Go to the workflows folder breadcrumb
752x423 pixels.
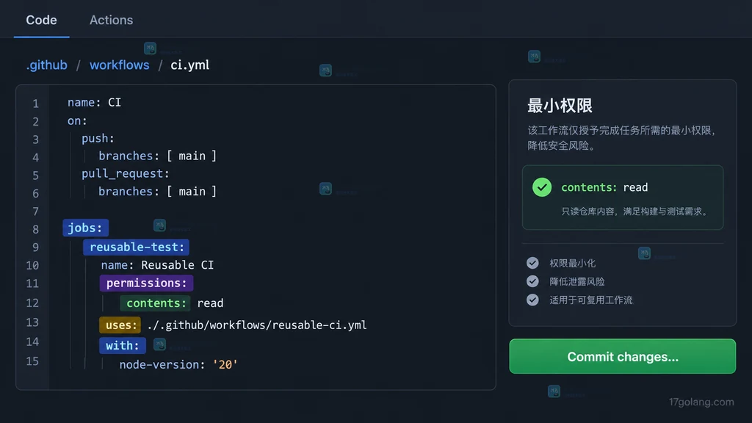pos(120,65)
